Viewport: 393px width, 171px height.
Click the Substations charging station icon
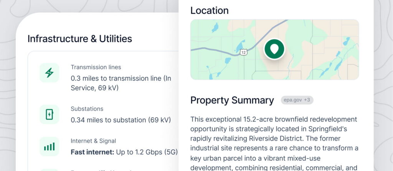click(x=49, y=114)
